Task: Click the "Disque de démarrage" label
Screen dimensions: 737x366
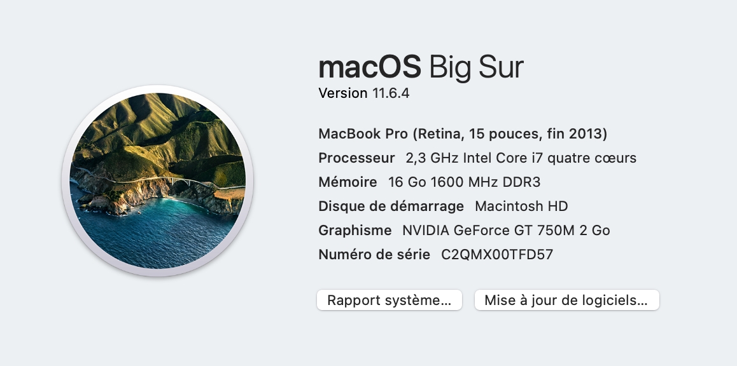Action: tap(391, 207)
